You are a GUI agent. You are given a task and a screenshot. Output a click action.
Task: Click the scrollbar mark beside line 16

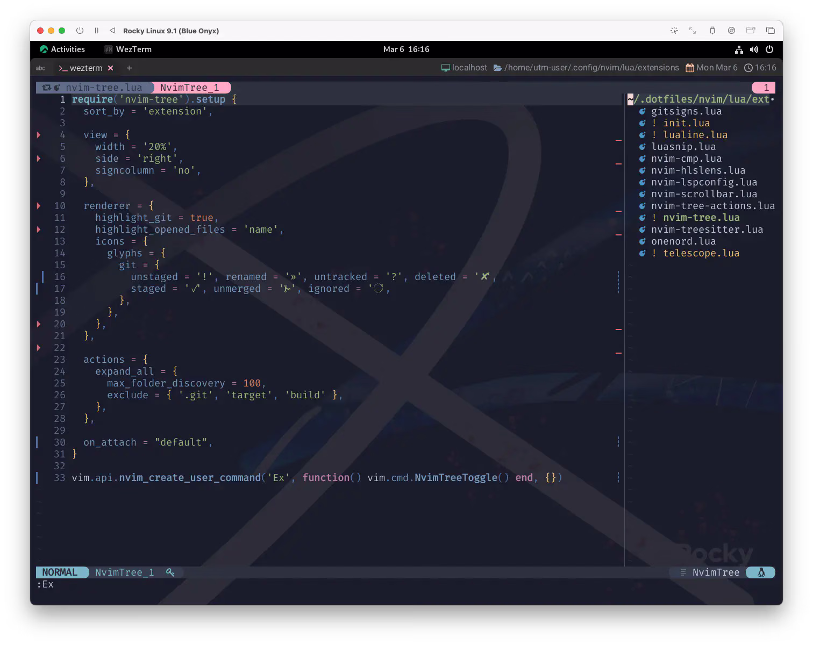click(618, 277)
